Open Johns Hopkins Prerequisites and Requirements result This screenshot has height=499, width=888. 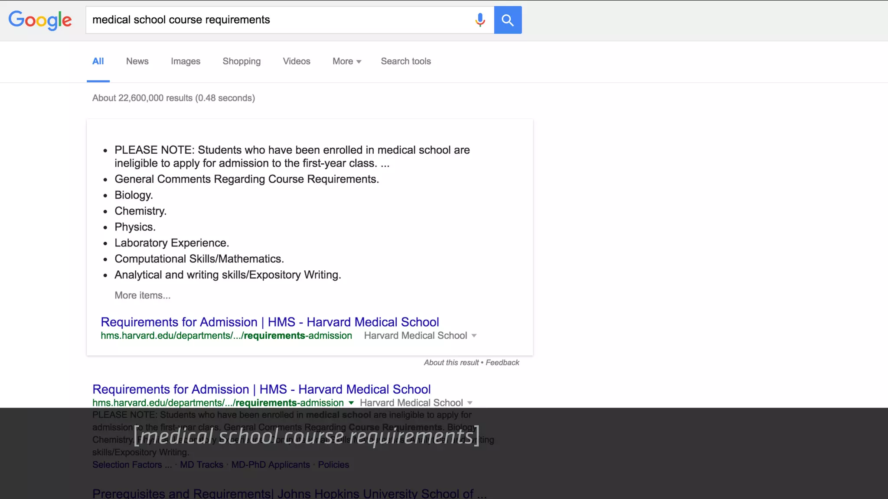click(290, 493)
